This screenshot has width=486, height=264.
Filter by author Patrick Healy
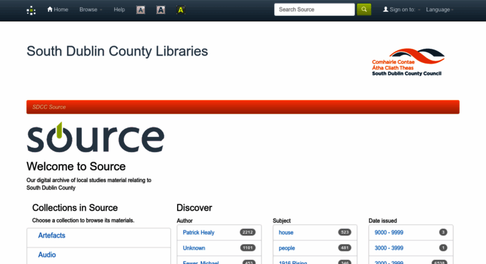click(198, 232)
